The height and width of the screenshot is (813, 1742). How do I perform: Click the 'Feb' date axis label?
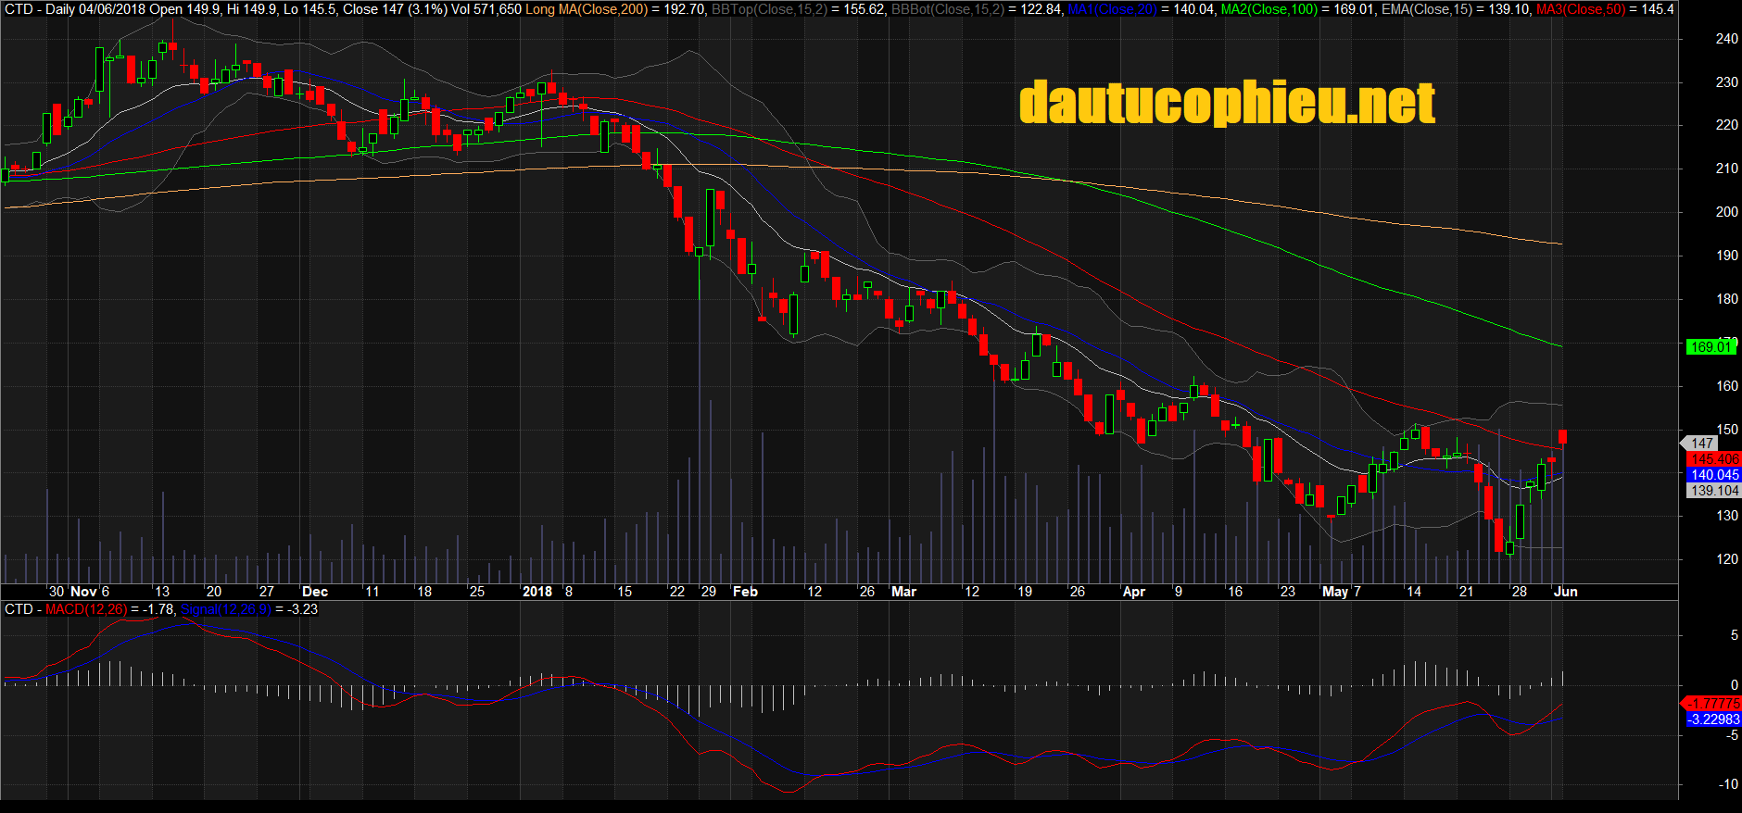(745, 592)
